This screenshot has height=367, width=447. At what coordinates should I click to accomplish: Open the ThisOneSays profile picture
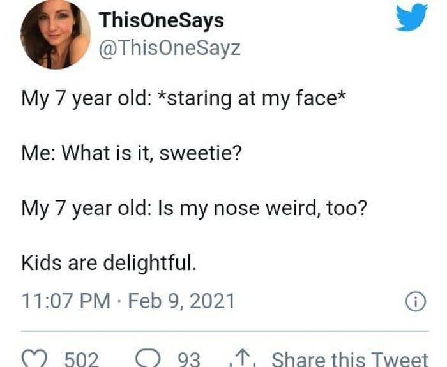56,35
